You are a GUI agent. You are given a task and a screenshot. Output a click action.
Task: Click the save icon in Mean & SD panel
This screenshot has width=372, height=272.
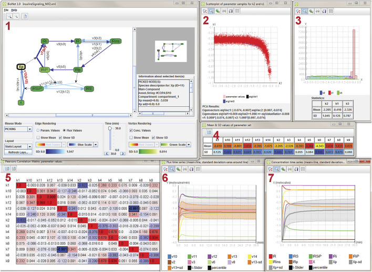click(209, 132)
